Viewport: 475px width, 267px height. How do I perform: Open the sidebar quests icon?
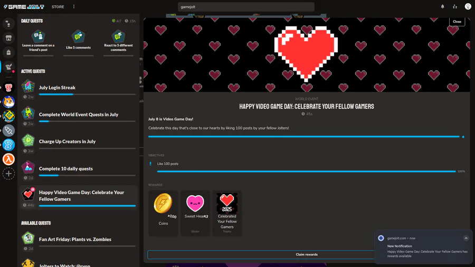tap(8, 67)
